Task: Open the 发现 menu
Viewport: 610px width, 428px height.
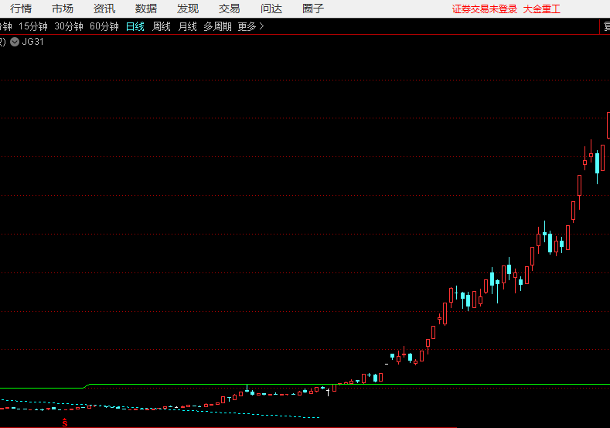Action: (x=188, y=9)
